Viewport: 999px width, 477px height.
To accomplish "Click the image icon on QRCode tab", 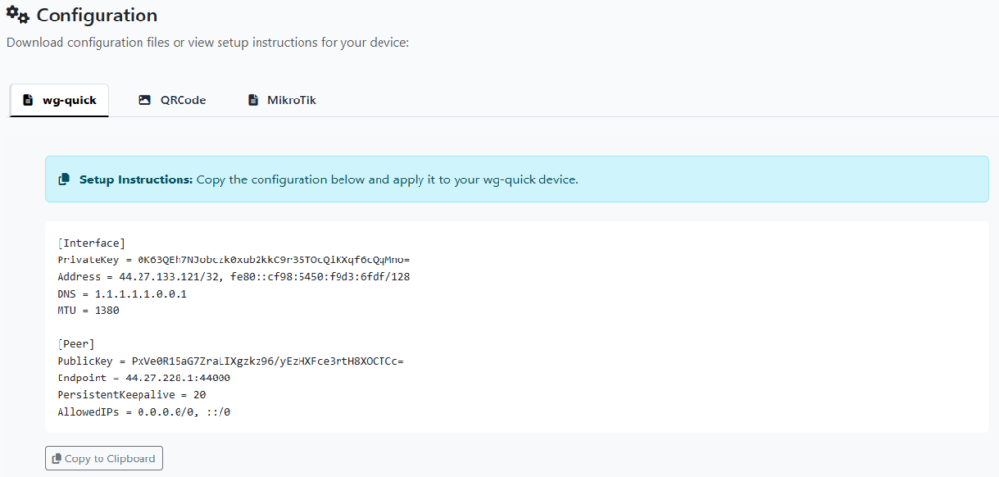I will 144,99.
